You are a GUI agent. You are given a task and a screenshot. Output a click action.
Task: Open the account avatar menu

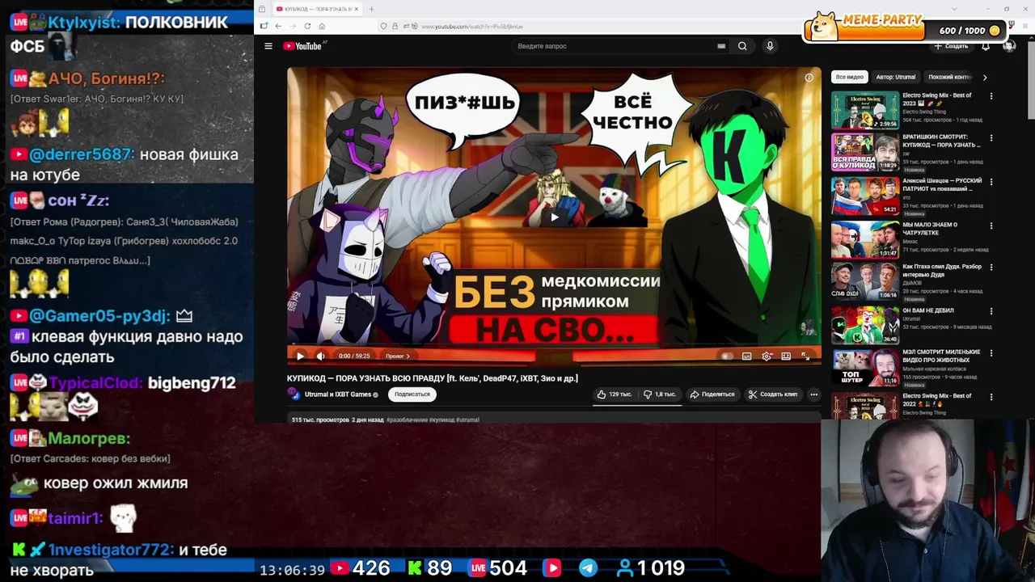1008,46
